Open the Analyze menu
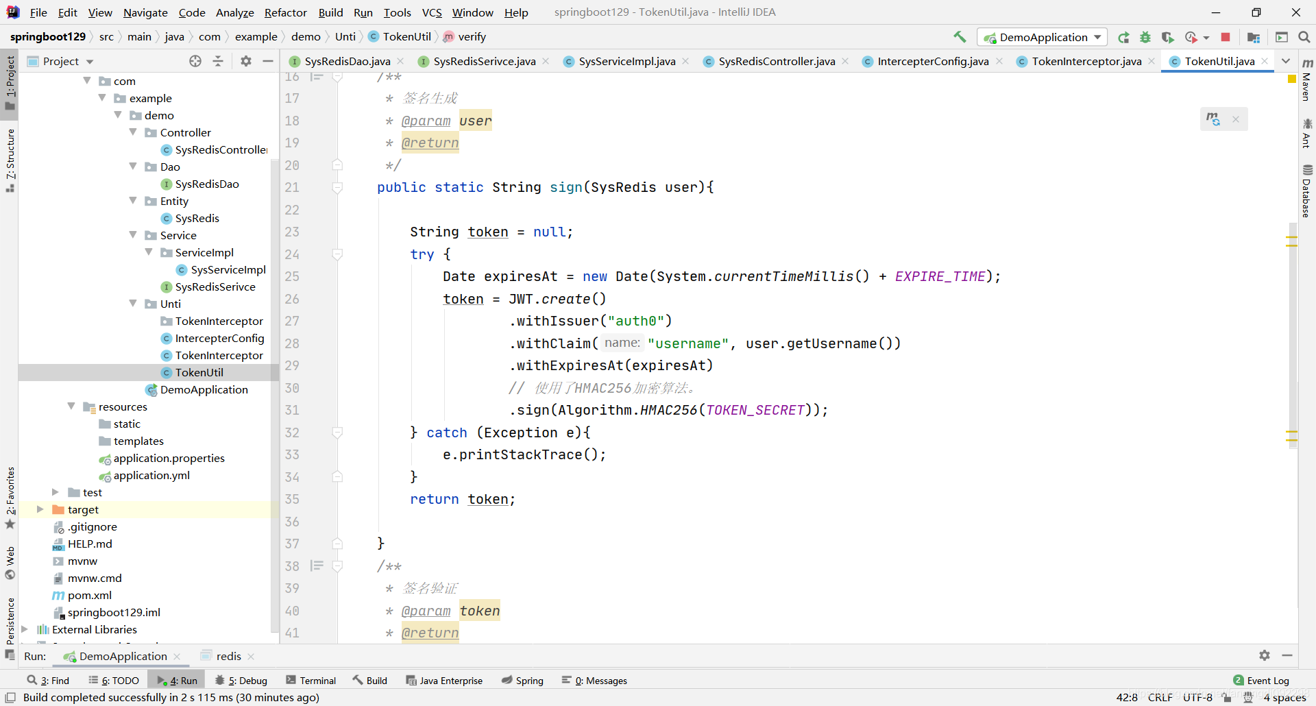The image size is (1316, 706). [x=234, y=12]
